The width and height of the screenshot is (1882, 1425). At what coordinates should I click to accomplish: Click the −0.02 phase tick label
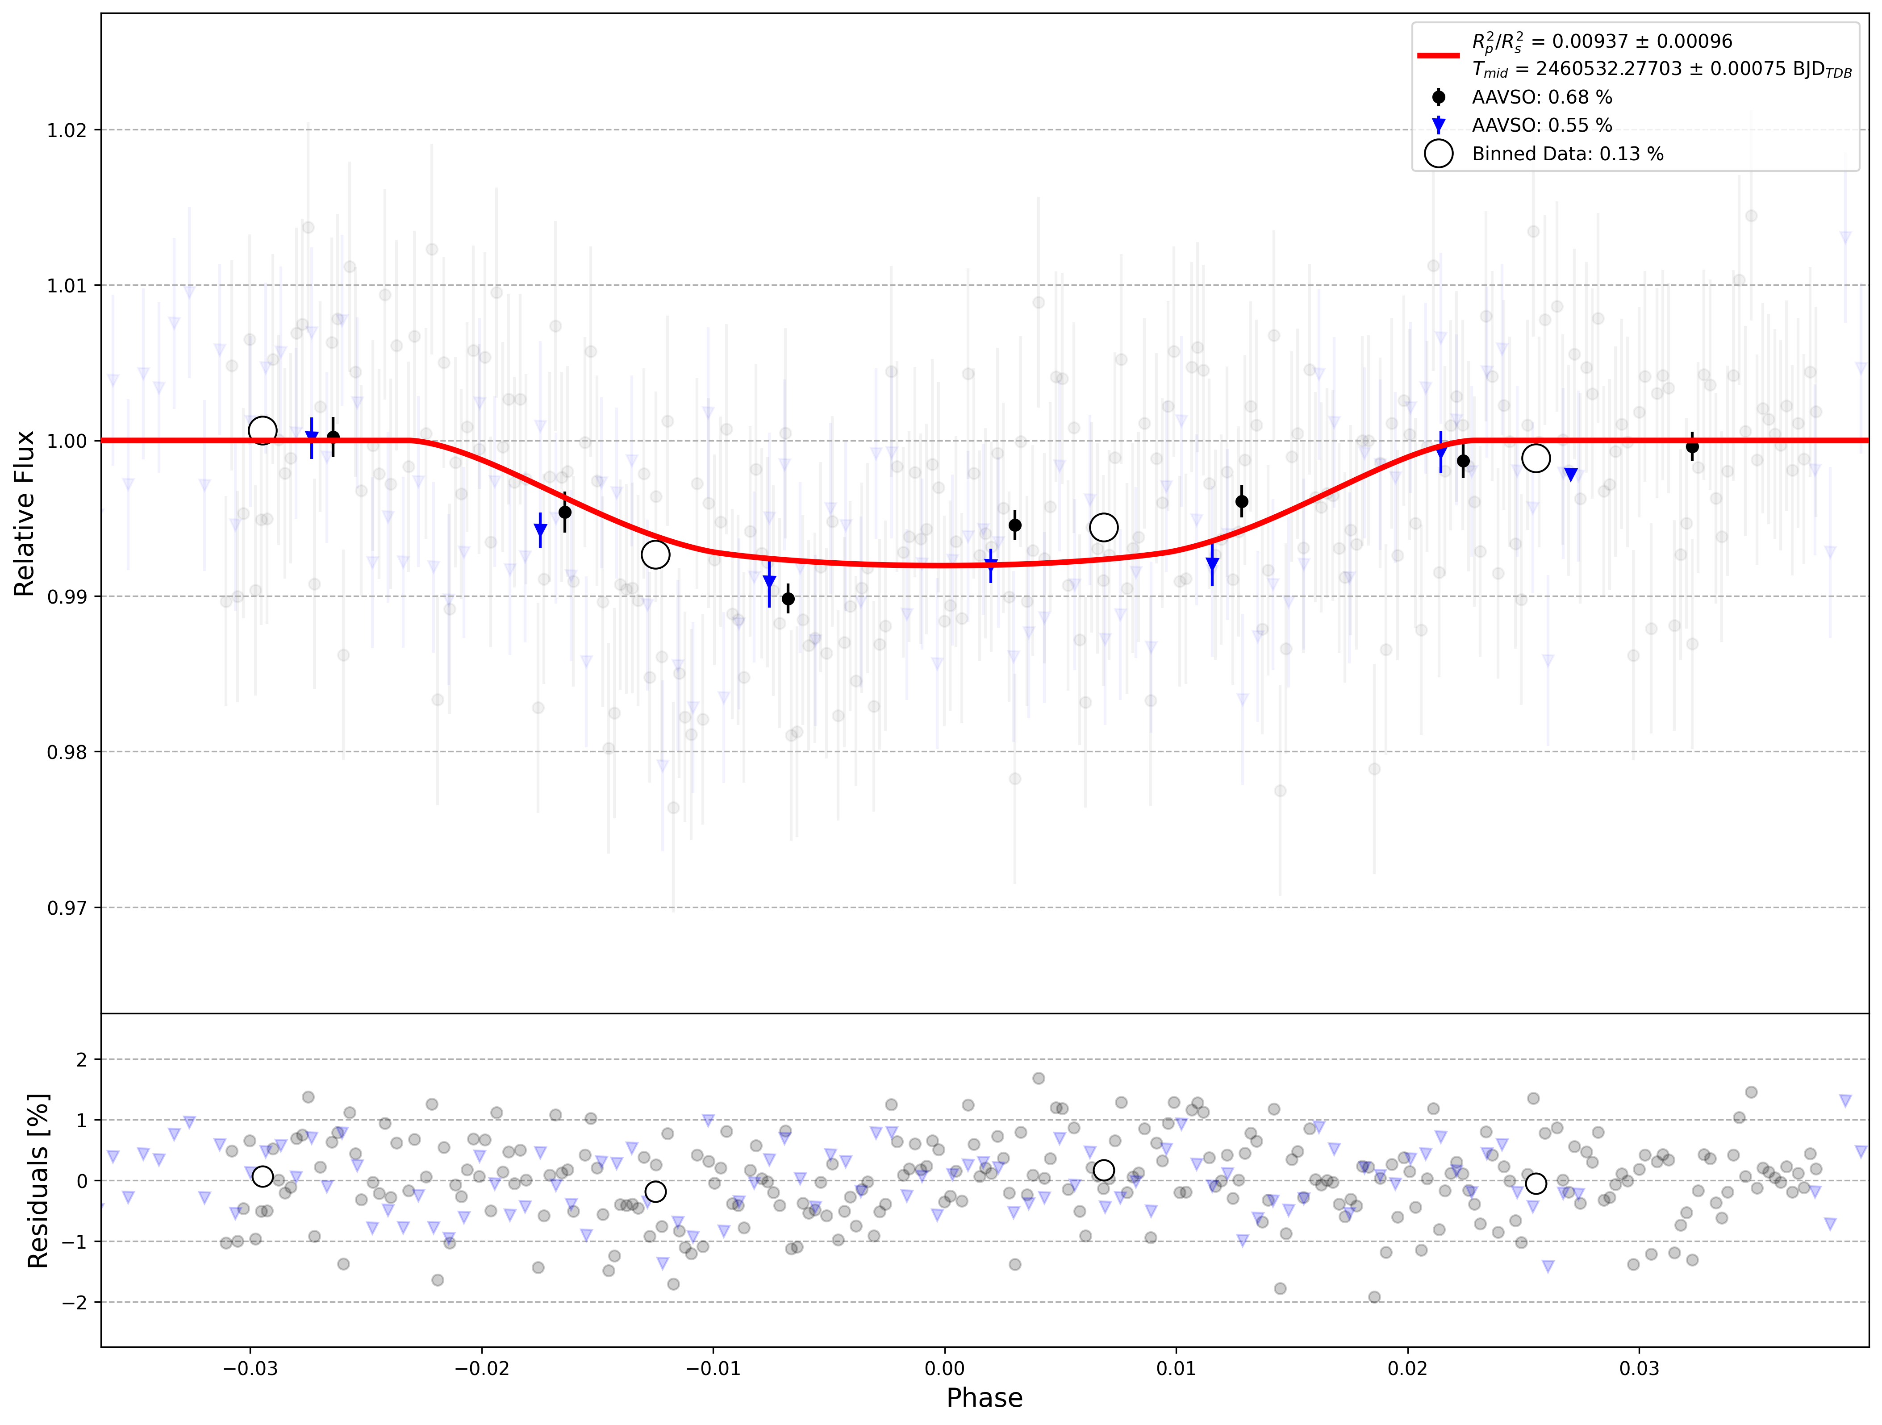(x=482, y=1368)
